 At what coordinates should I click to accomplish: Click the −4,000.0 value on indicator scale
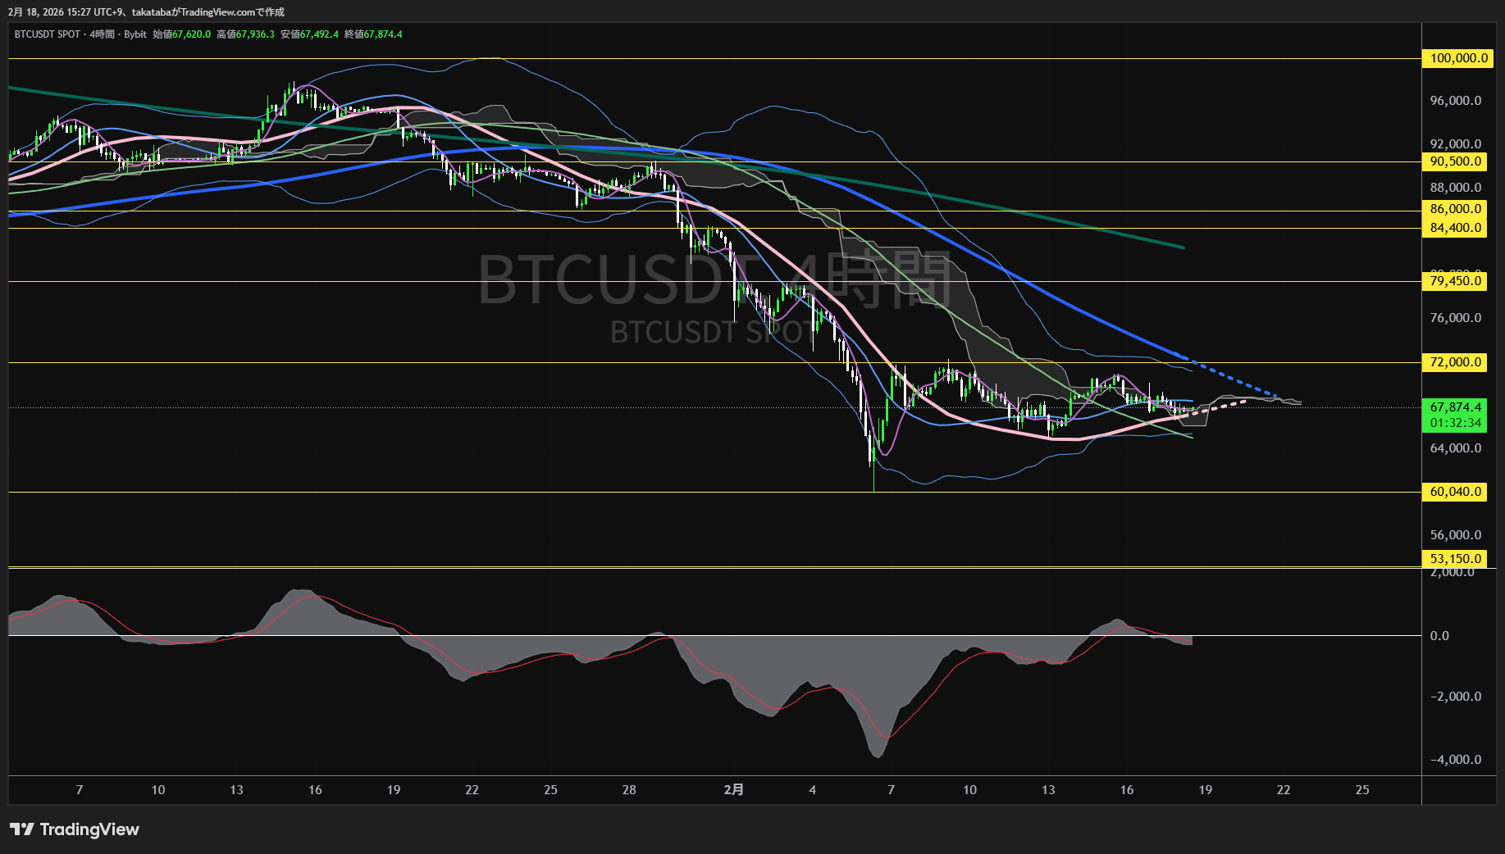coord(1455,760)
